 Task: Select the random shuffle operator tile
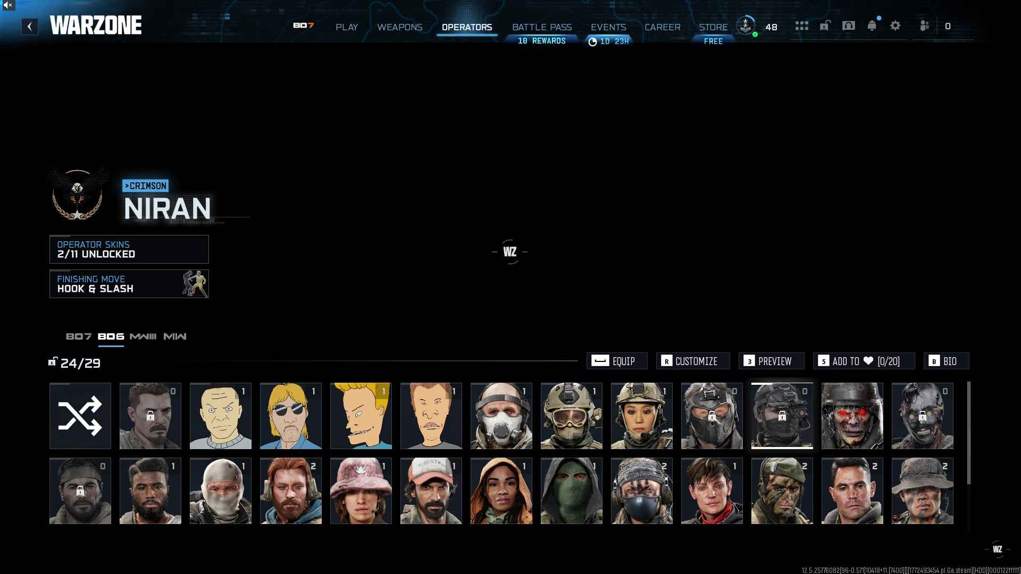point(80,416)
